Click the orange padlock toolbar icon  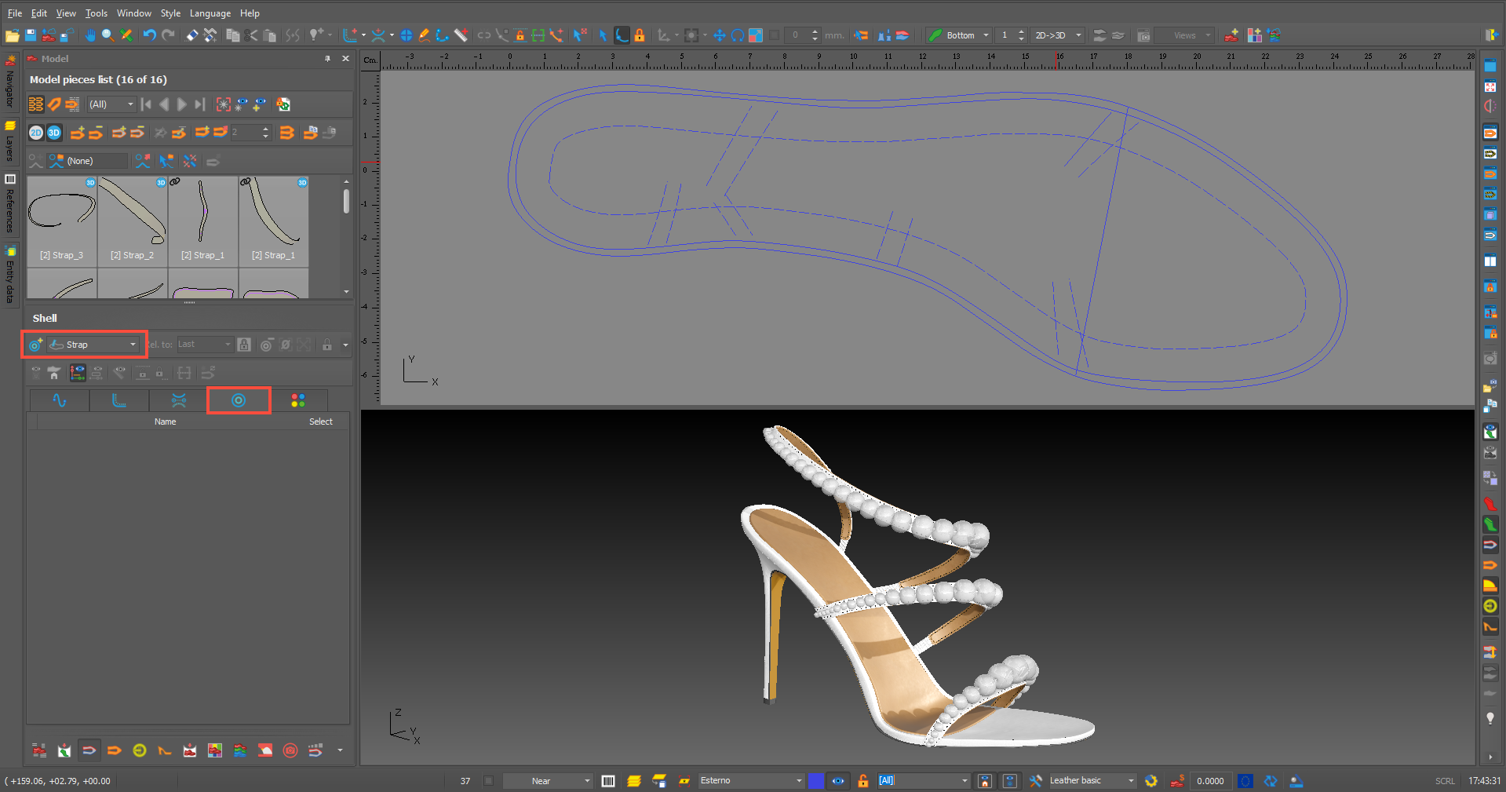(640, 35)
